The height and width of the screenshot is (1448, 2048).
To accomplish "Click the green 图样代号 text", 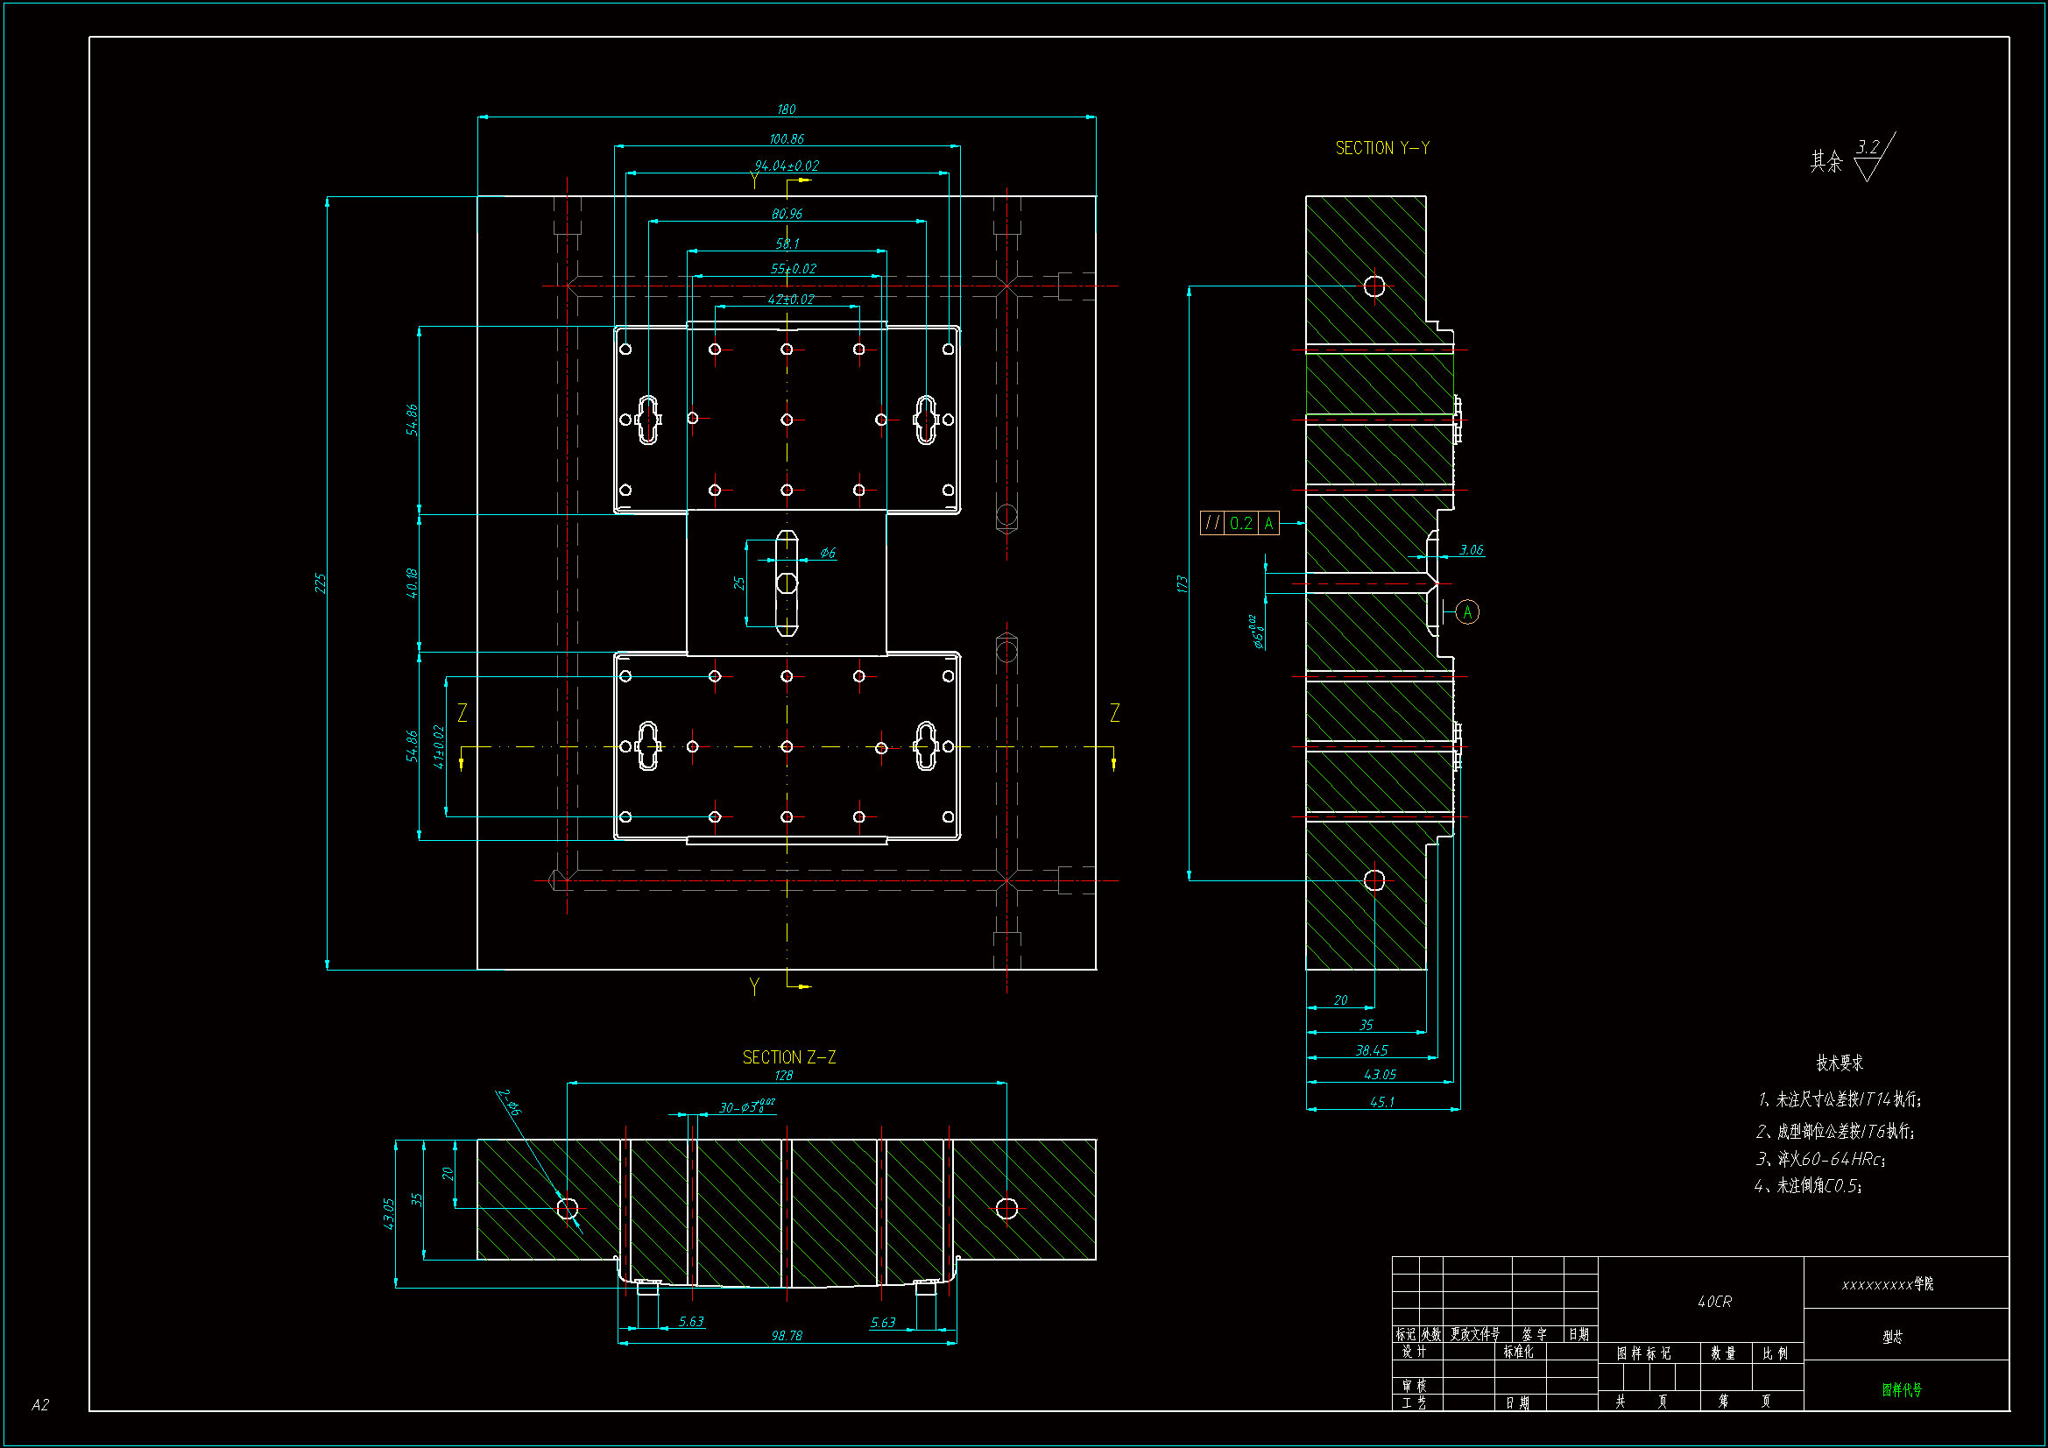I will point(1902,1390).
